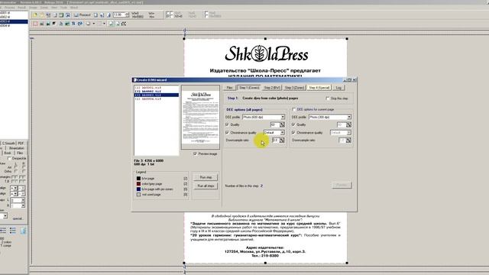
Task: Toggle the current-page Chrominance quality checkbox
Action: [293, 132]
